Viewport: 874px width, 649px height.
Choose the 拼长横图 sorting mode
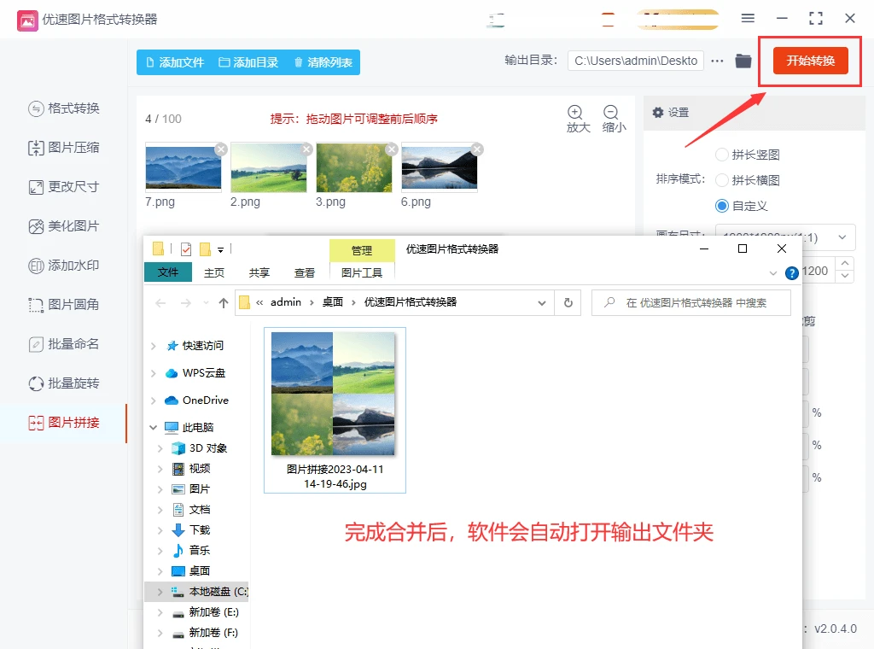[721, 180]
